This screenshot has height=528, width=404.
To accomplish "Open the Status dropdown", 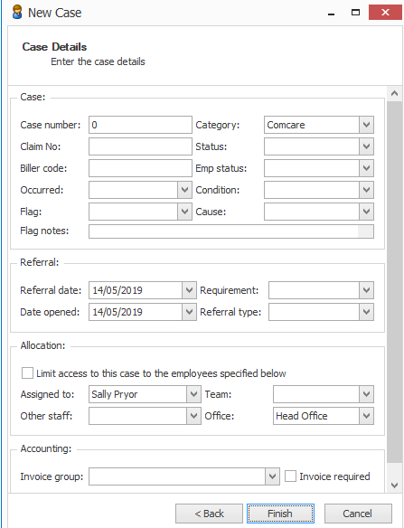I will tap(367, 146).
